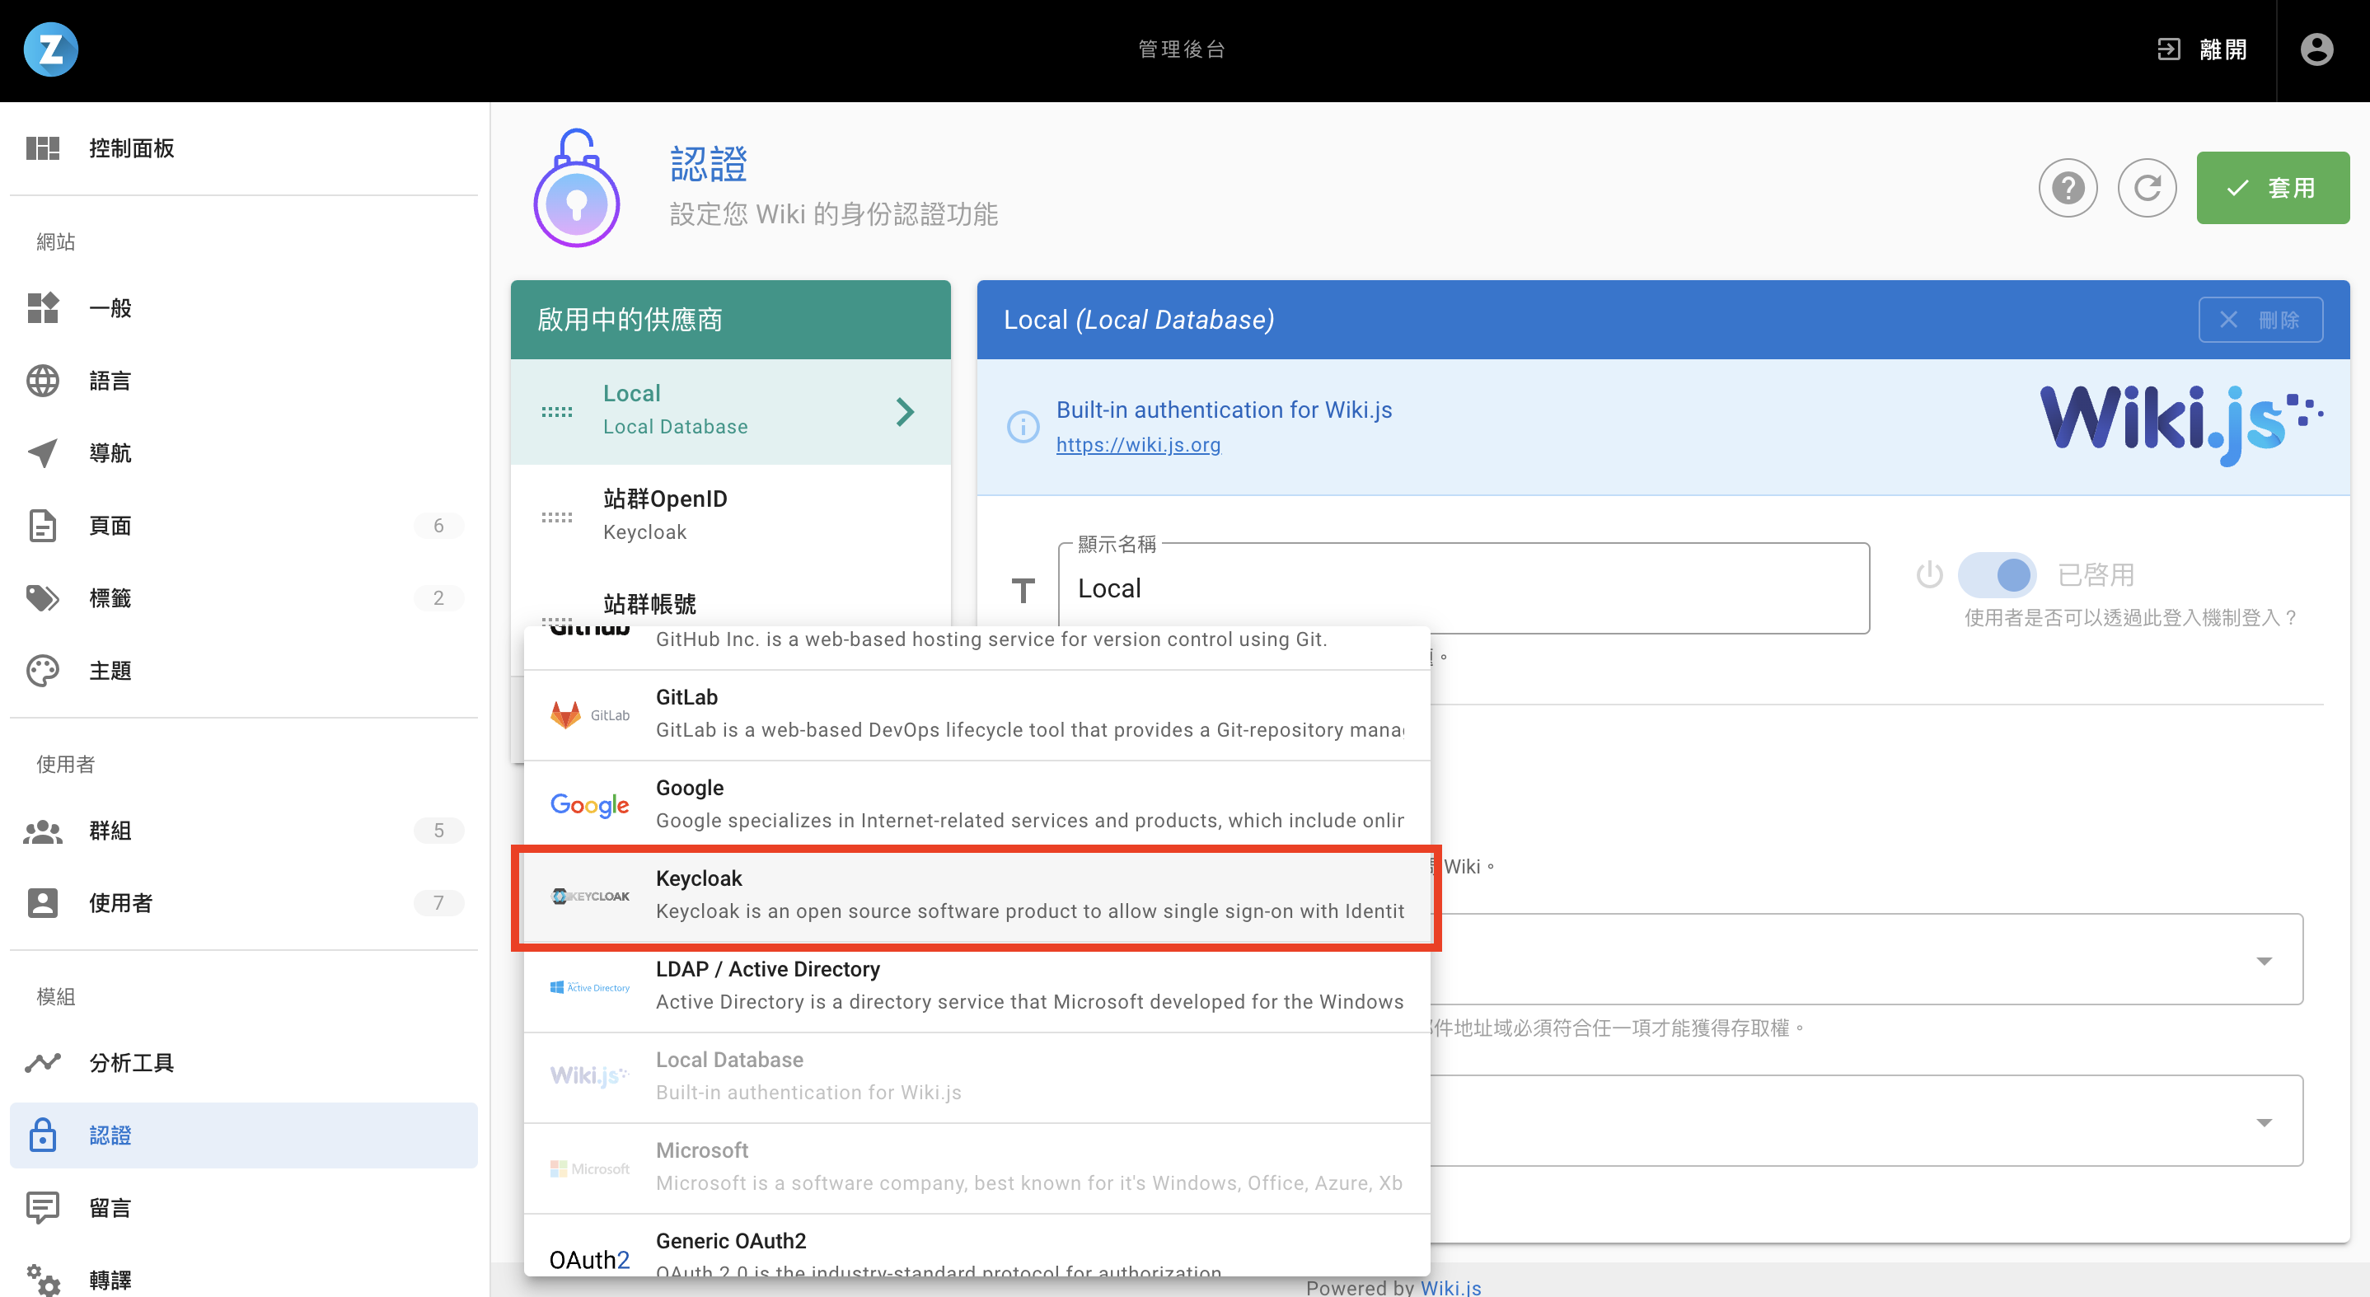The image size is (2370, 1297).
Task: Click the green 套用 apply button
Action: [2273, 188]
